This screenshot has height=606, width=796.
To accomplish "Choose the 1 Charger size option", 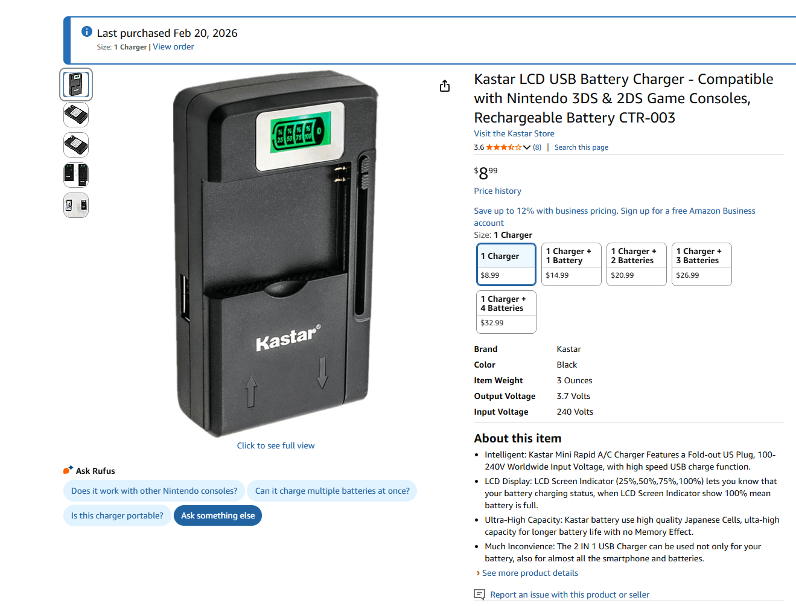I will (x=506, y=264).
